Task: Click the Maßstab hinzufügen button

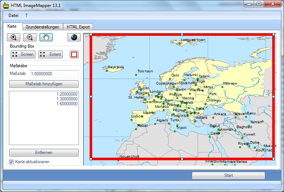Action: [x=44, y=84]
